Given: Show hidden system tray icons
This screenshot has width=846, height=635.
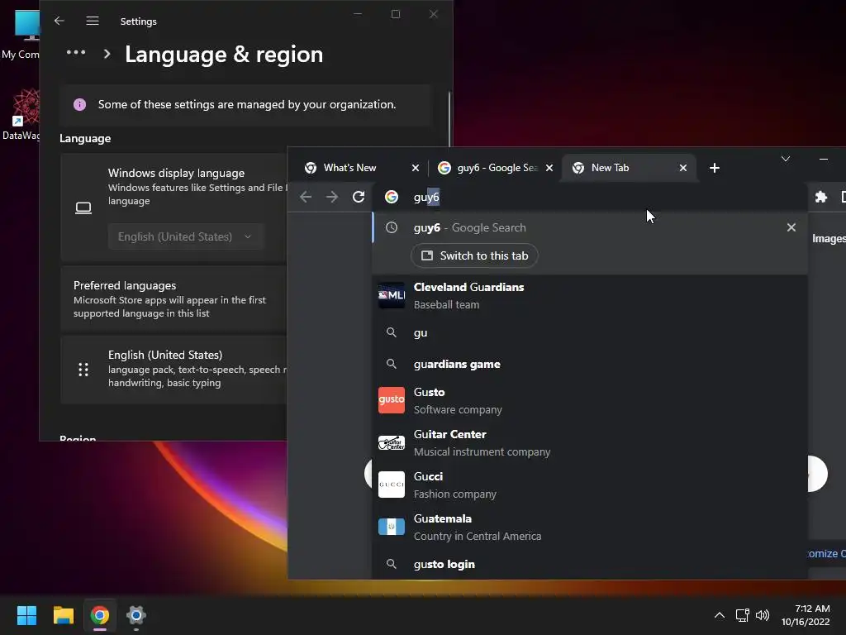Looking at the screenshot, I should [x=720, y=615].
